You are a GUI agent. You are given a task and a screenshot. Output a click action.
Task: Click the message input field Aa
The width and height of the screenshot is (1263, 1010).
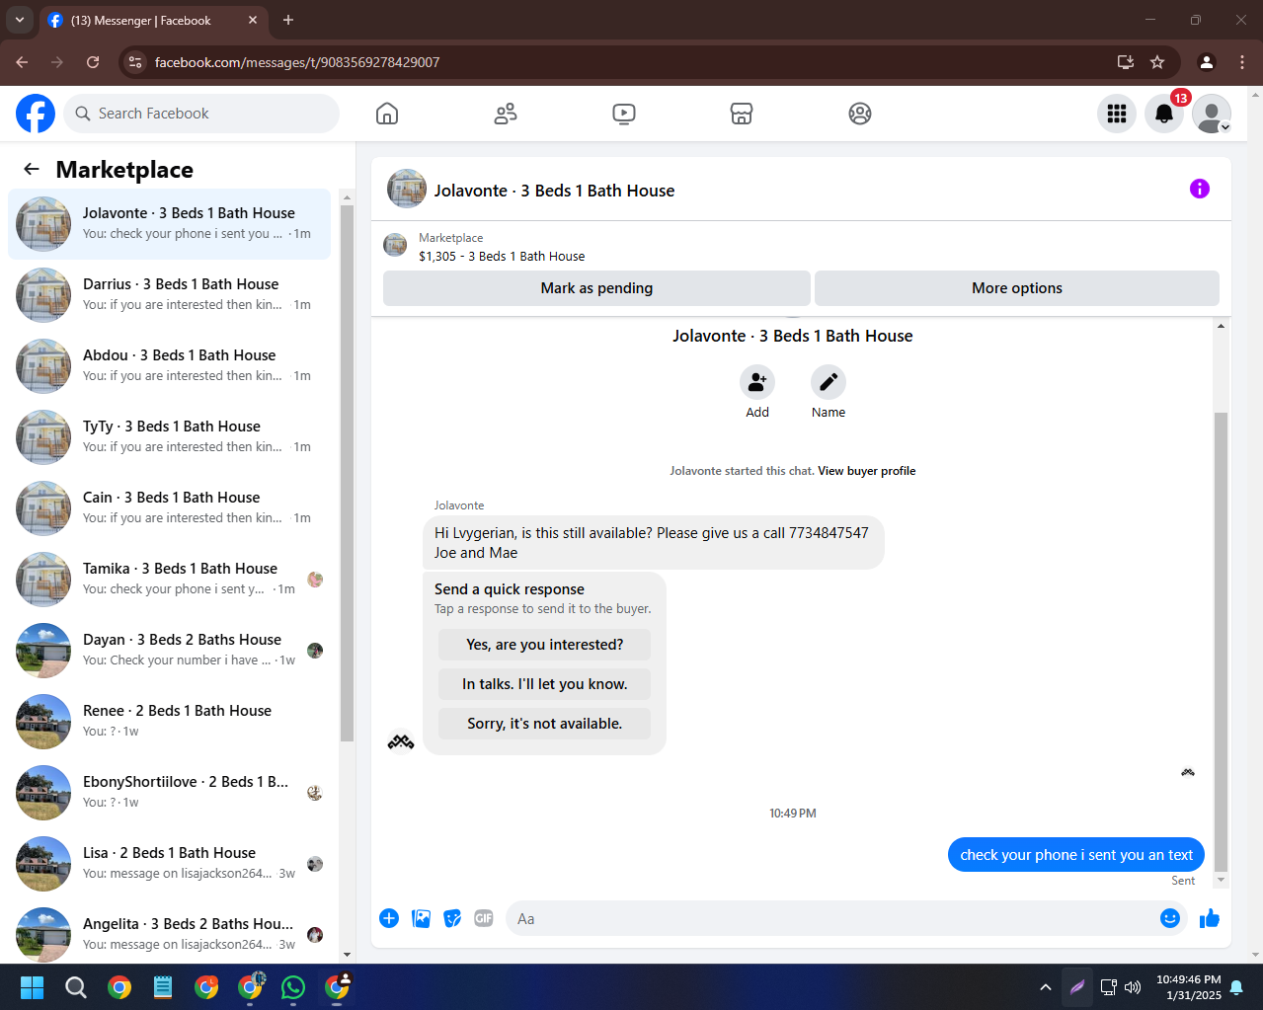(x=829, y=918)
